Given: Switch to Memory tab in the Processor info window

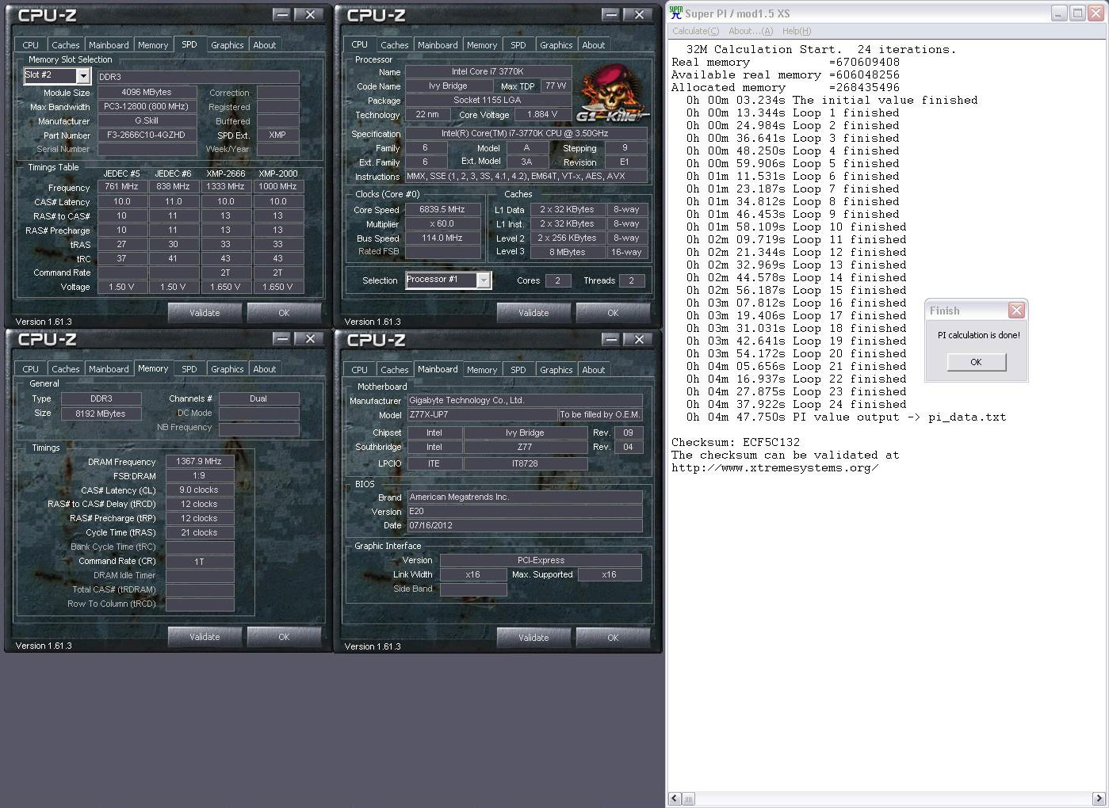Looking at the screenshot, I should coord(482,45).
